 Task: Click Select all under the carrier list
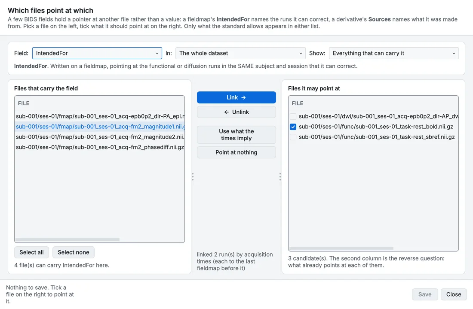(31, 252)
